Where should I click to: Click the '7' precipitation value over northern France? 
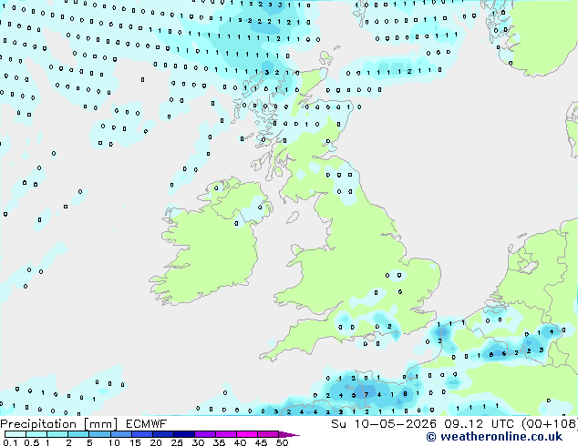(366, 394)
